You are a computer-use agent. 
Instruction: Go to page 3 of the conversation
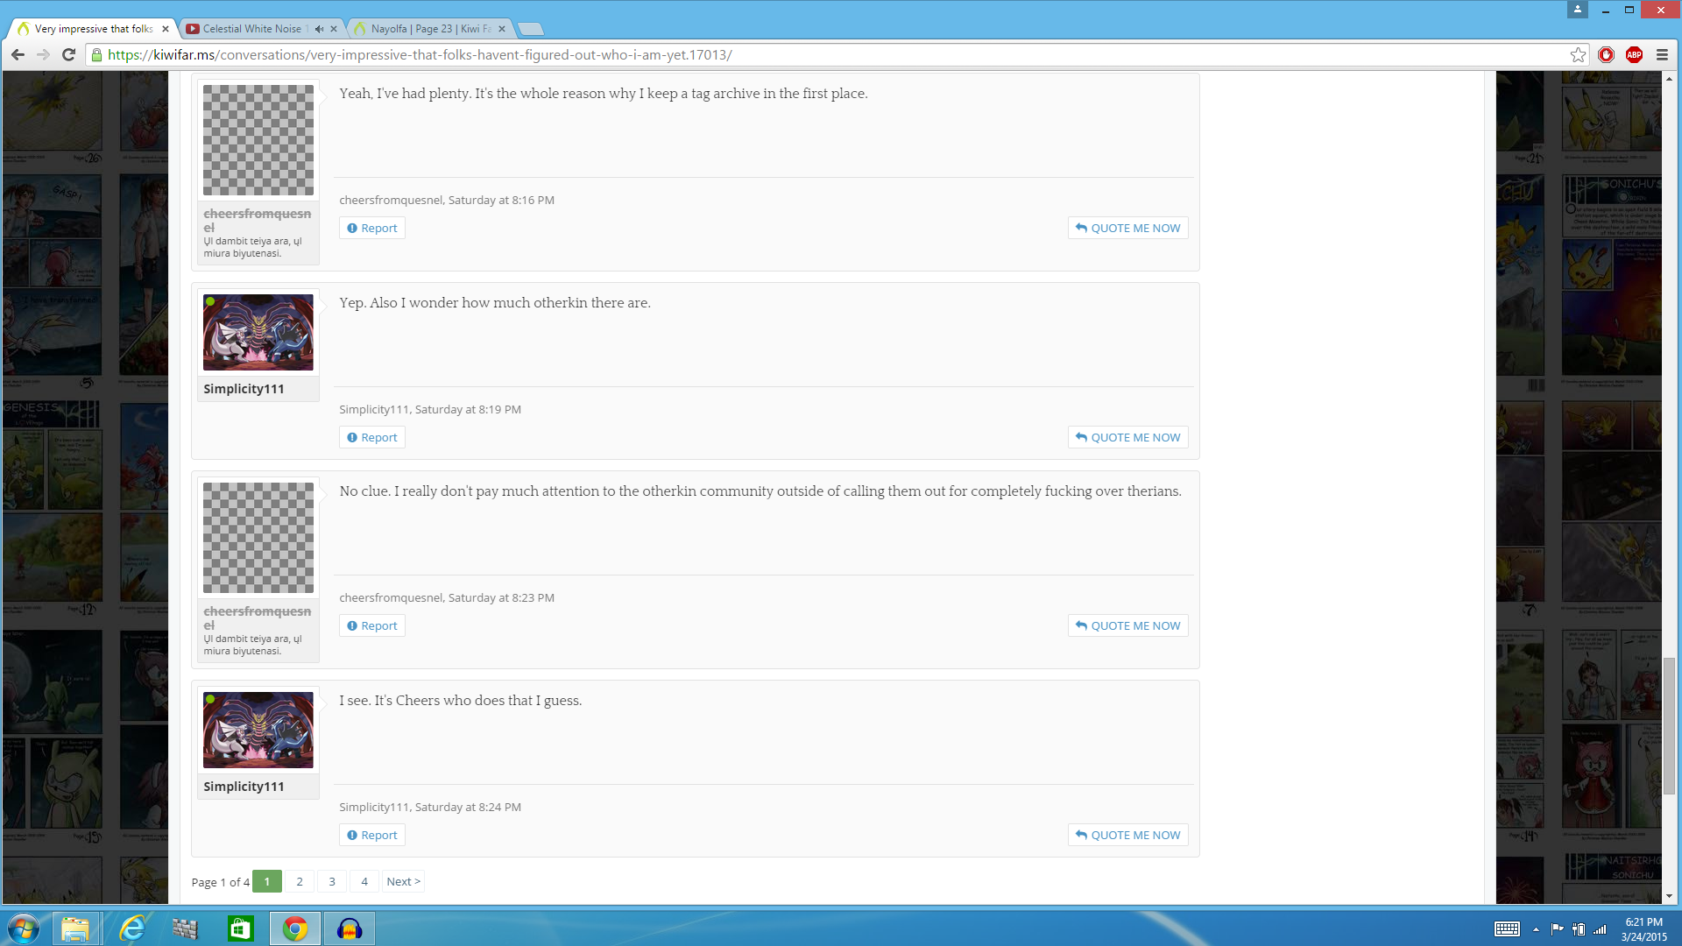(332, 881)
